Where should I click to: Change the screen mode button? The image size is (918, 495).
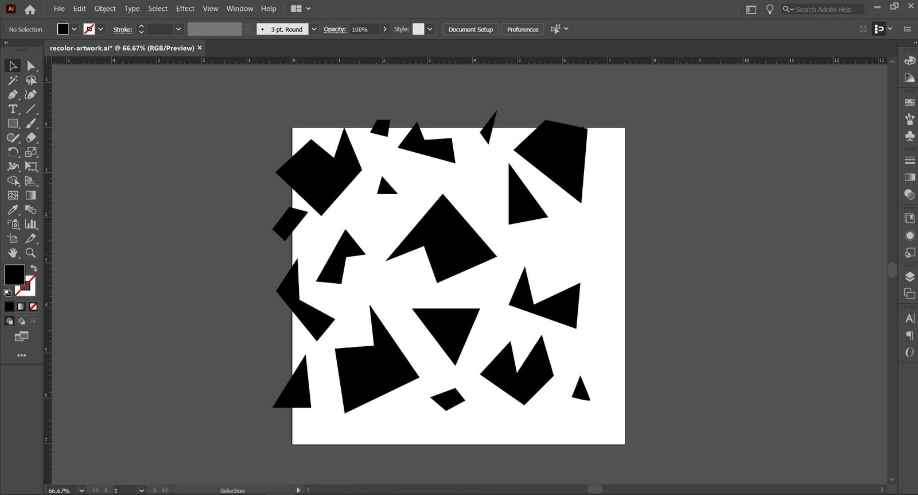[21, 337]
